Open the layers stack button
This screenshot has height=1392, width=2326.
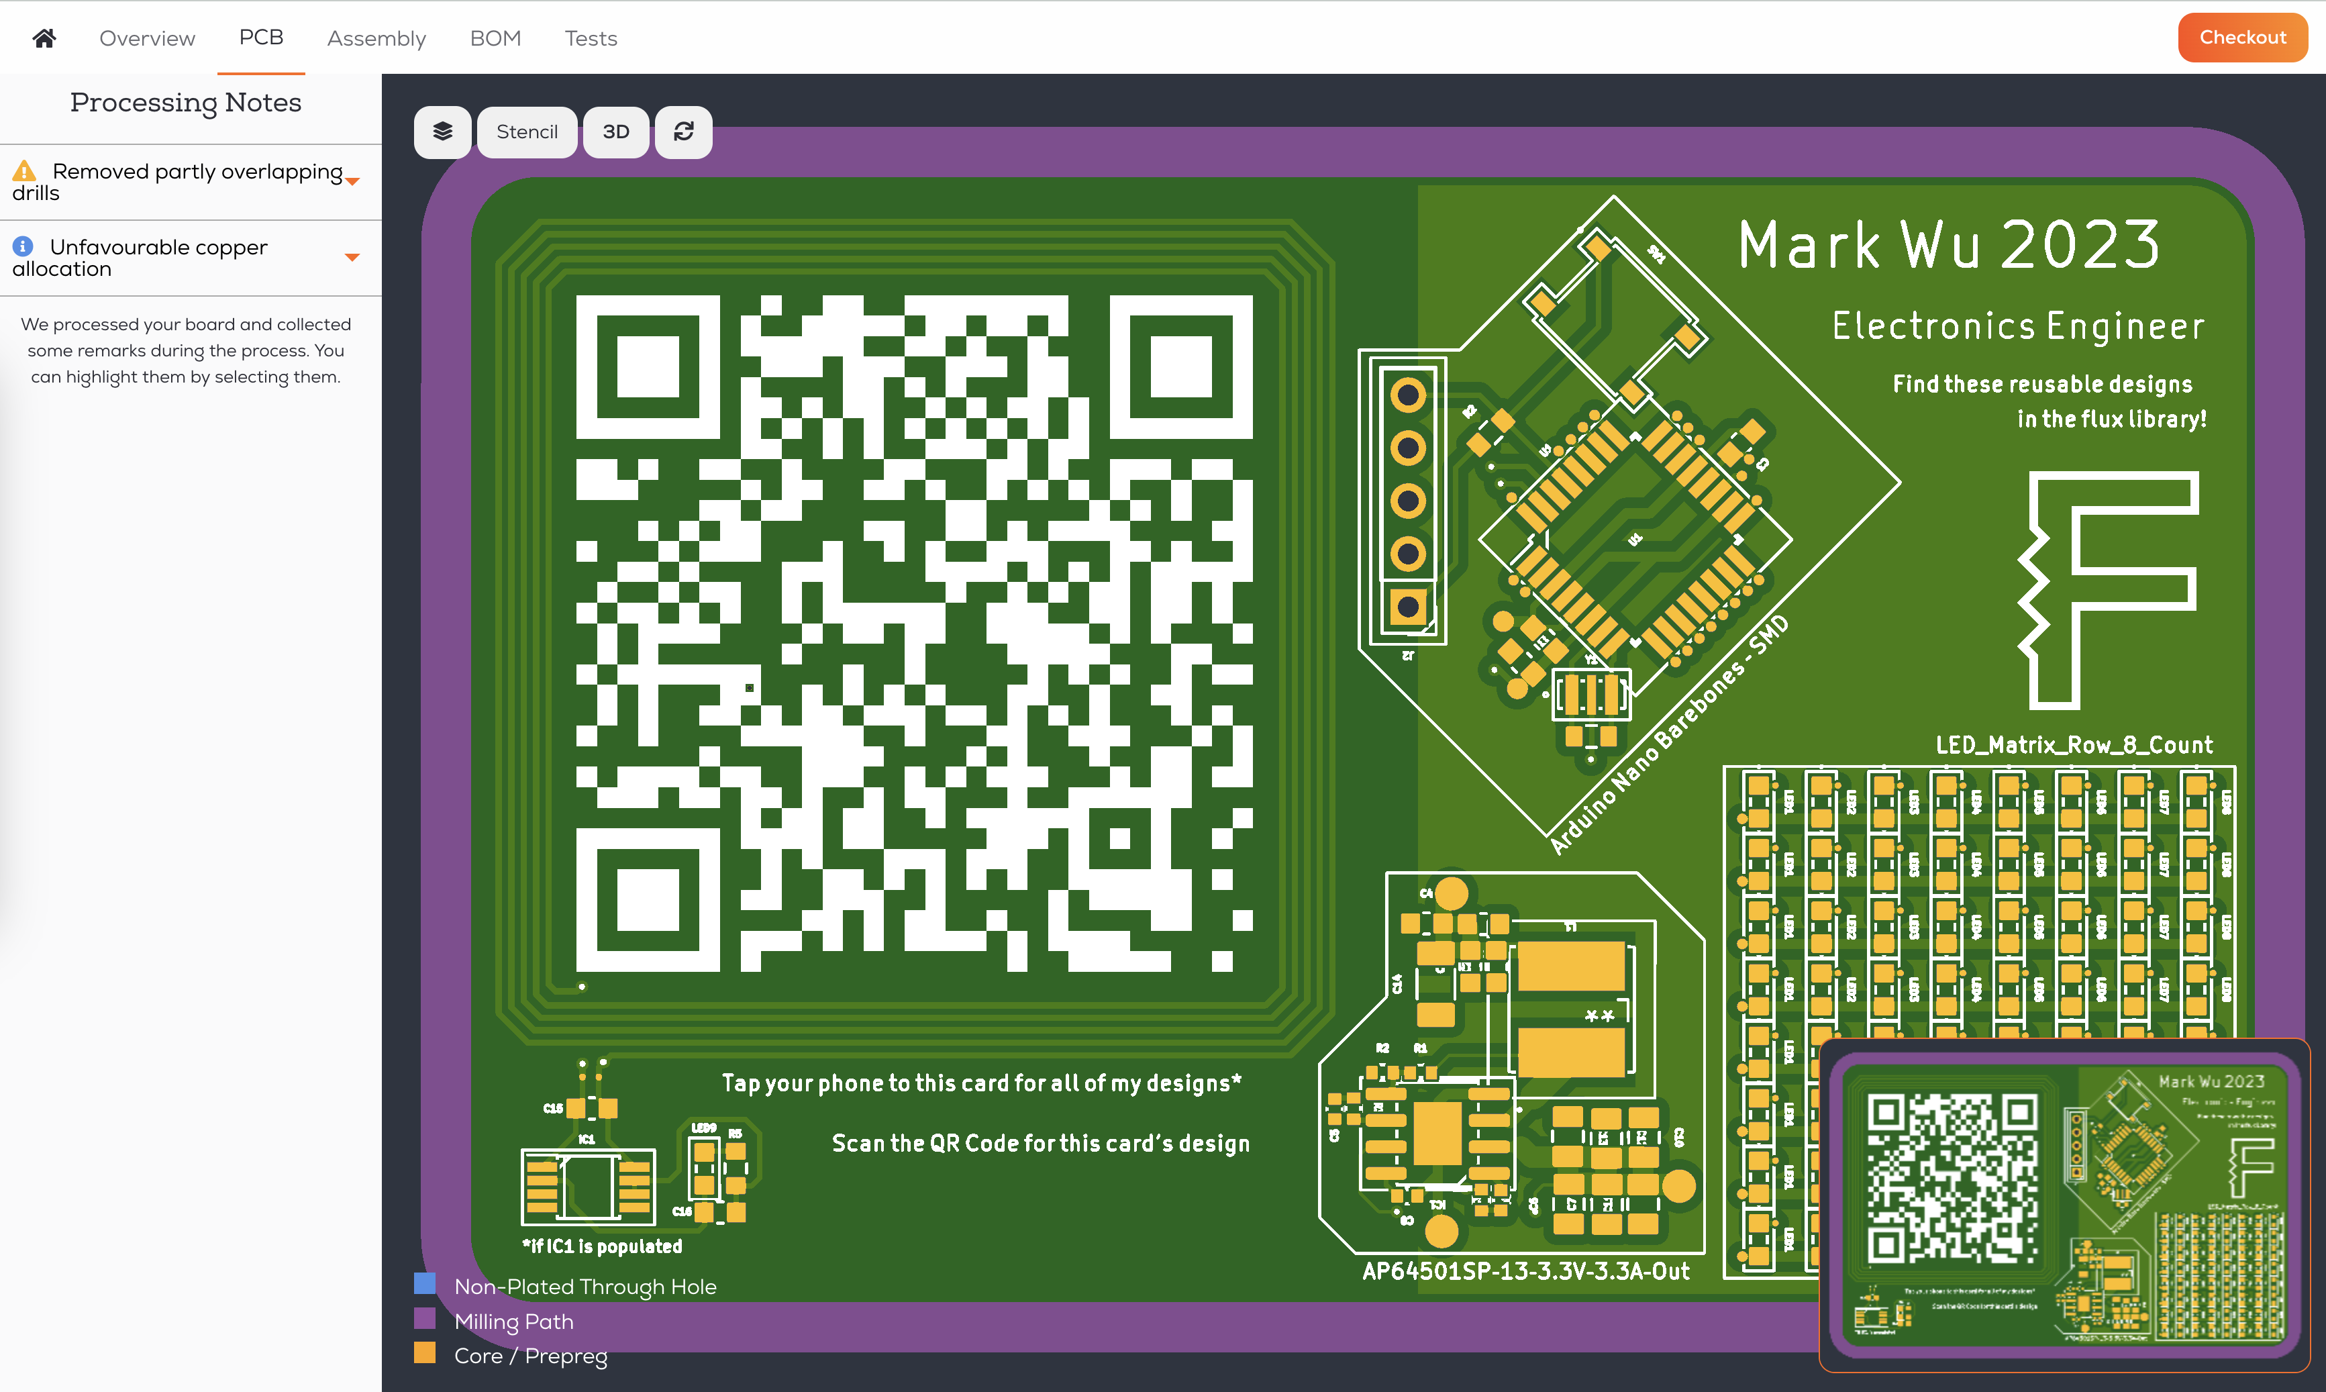click(442, 132)
